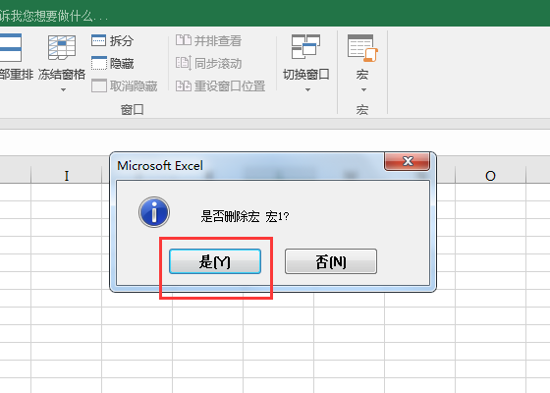Click the 隐藏 label text
The height and width of the screenshot is (393, 550).
pyautogui.click(x=122, y=64)
